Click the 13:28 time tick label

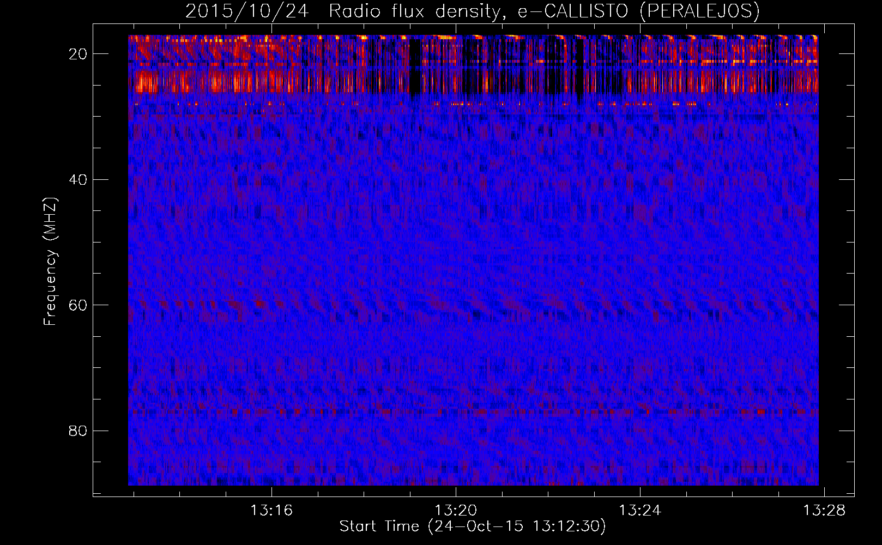click(x=824, y=510)
